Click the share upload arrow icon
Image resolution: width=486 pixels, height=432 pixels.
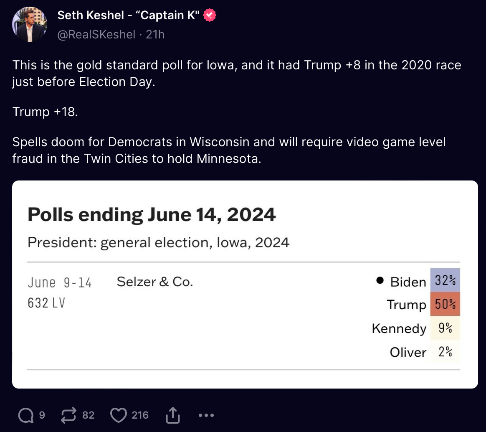[x=172, y=415]
